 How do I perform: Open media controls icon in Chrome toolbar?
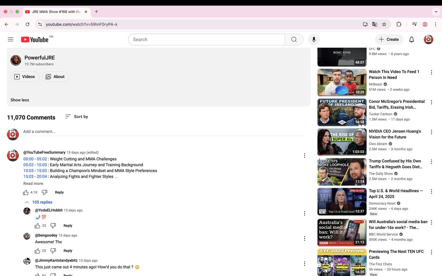(414, 24)
